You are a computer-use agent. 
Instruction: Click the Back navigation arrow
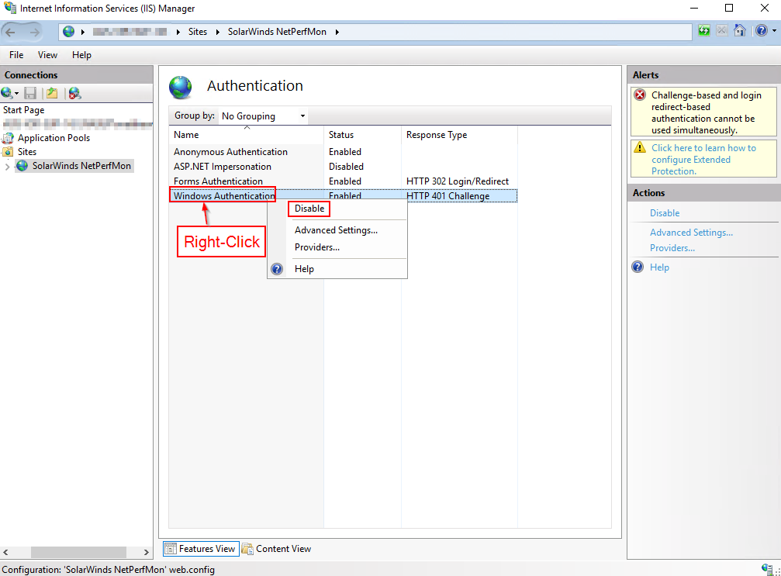point(12,32)
